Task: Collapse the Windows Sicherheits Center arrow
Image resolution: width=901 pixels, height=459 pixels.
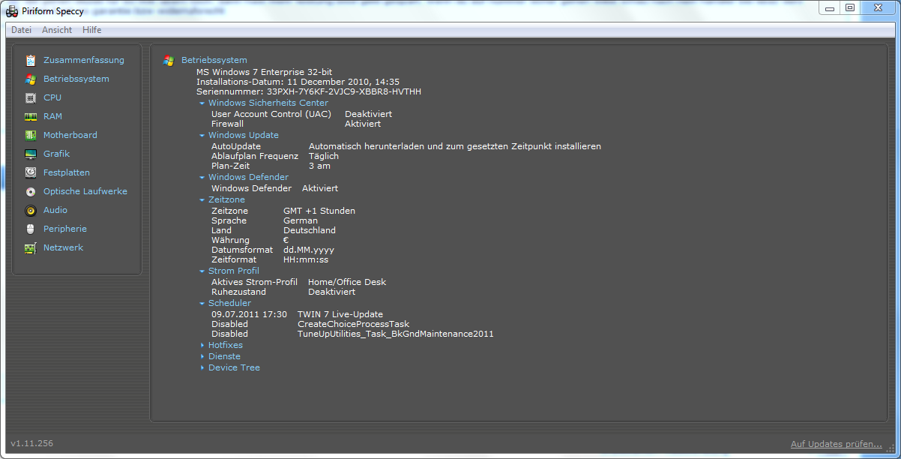Action: click(202, 103)
